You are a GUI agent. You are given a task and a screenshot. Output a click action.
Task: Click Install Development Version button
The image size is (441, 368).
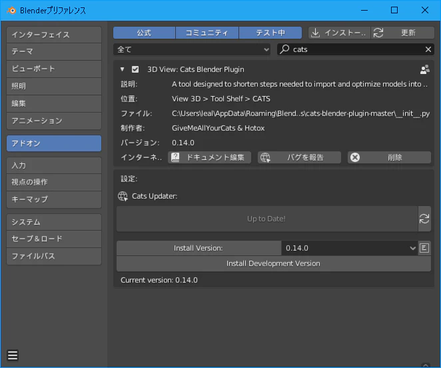tap(274, 263)
